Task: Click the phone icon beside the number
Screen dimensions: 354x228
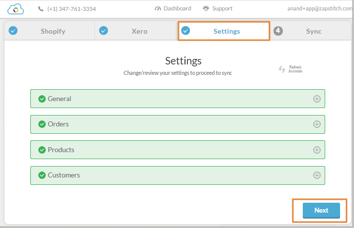Action: pos(41,9)
